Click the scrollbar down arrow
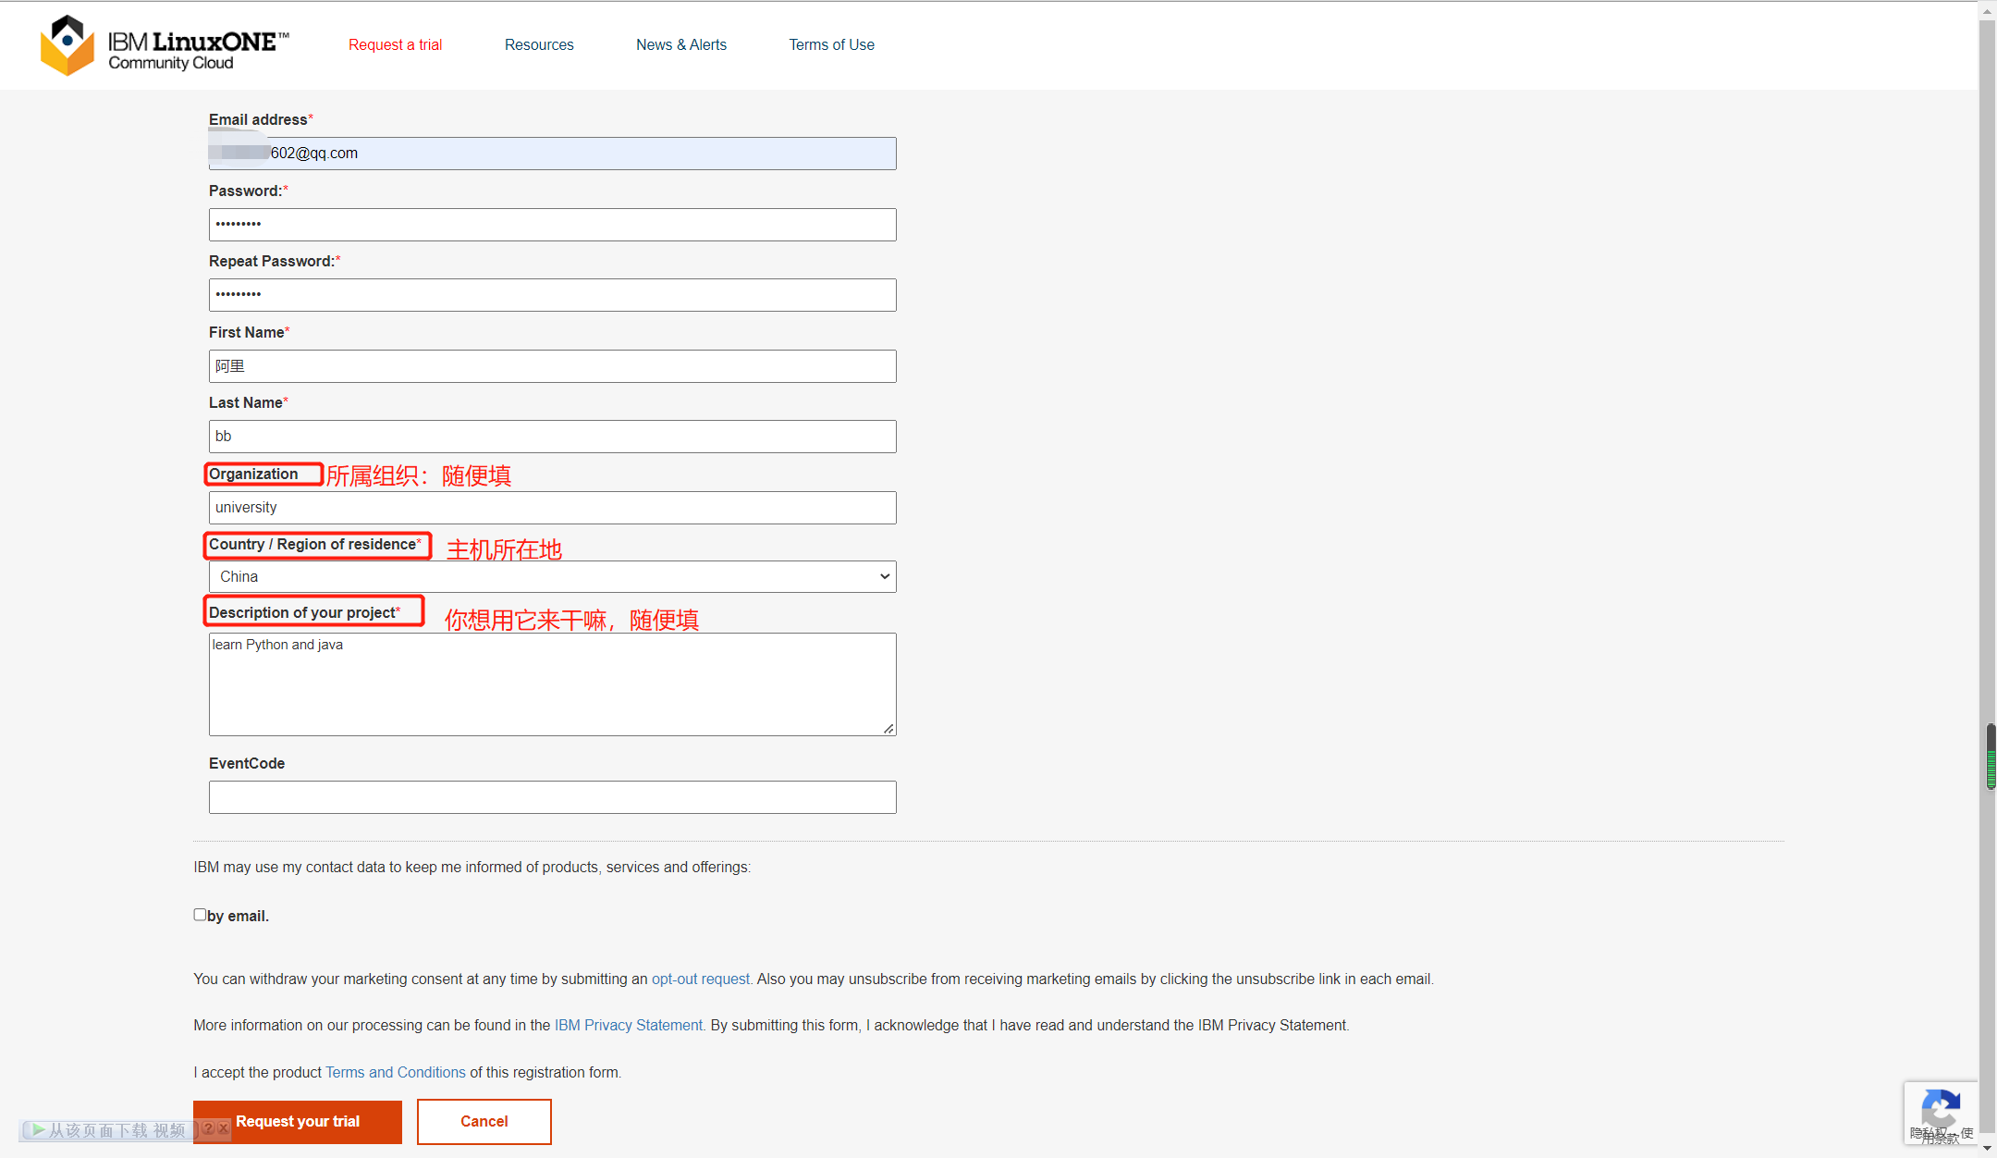This screenshot has width=1997, height=1158. [x=1987, y=1148]
